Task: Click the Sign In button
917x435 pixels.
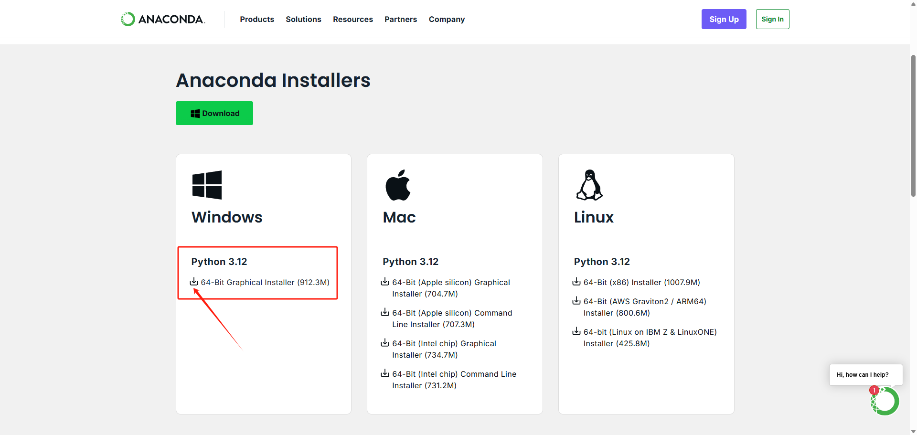Action: tap(772, 19)
